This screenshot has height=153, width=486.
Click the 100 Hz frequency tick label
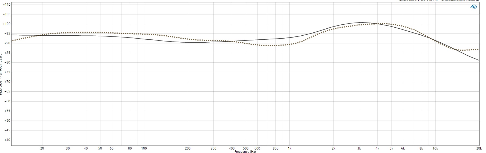pos(144,148)
